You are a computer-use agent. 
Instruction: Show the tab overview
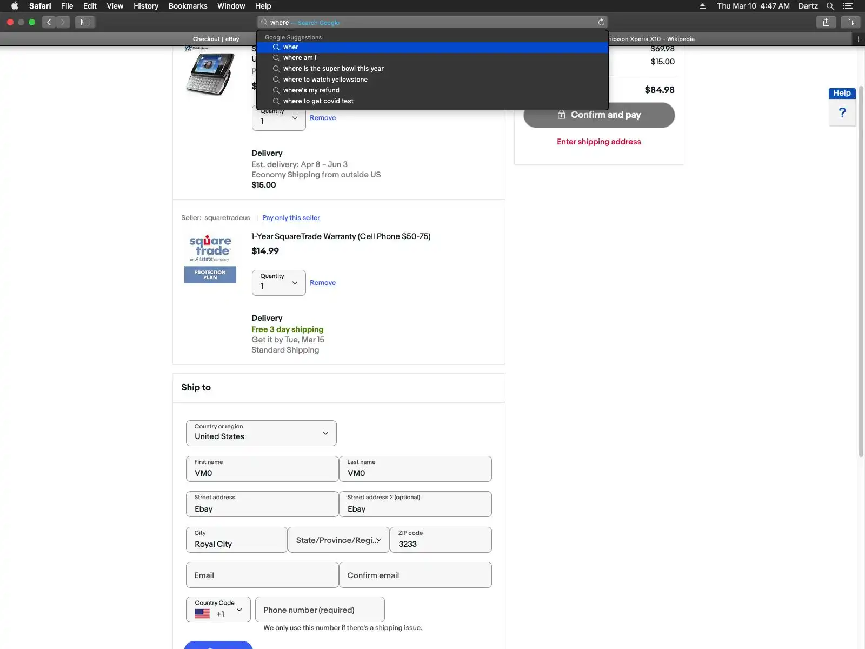point(850,22)
